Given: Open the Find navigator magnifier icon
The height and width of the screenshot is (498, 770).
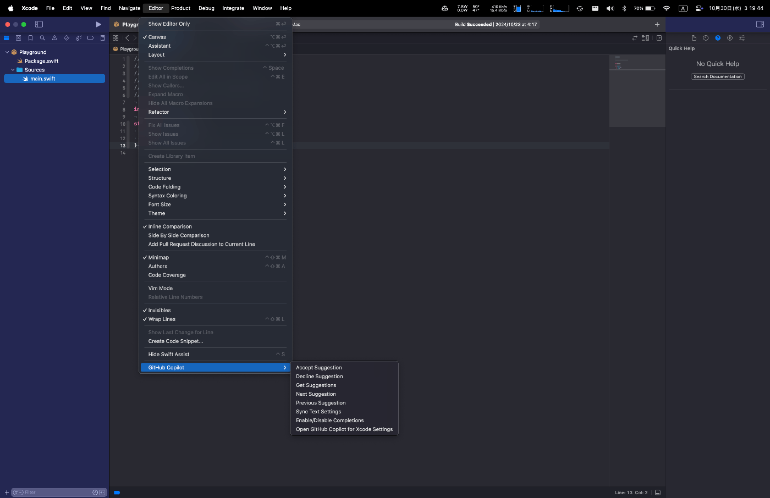Looking at the screenshot, I should point(42,38).
